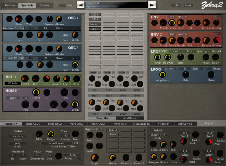
Task: Click the LFO 1 ModWhl knob
Action: pos(168,57)
